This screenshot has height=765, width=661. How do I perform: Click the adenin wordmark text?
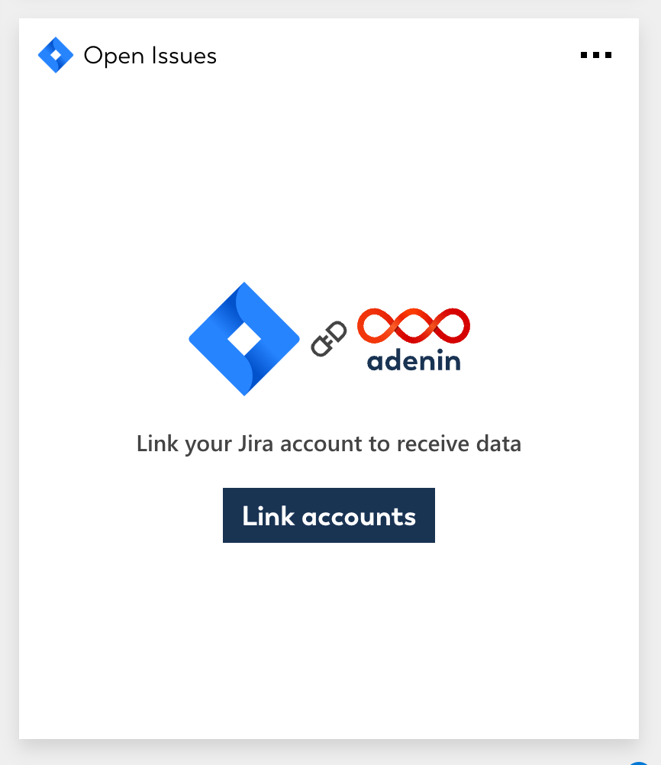coord(414,360)
